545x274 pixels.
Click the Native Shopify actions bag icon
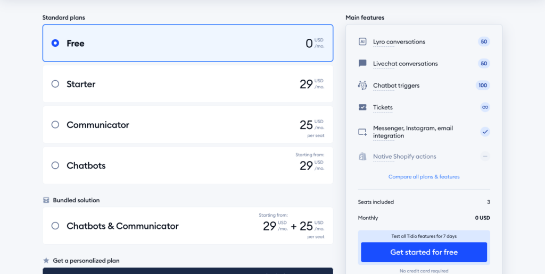(x=362, y=157)
